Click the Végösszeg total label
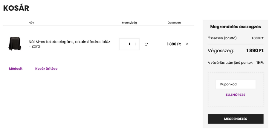This screenshot has width=269, height=129. [x=221, y=51]
